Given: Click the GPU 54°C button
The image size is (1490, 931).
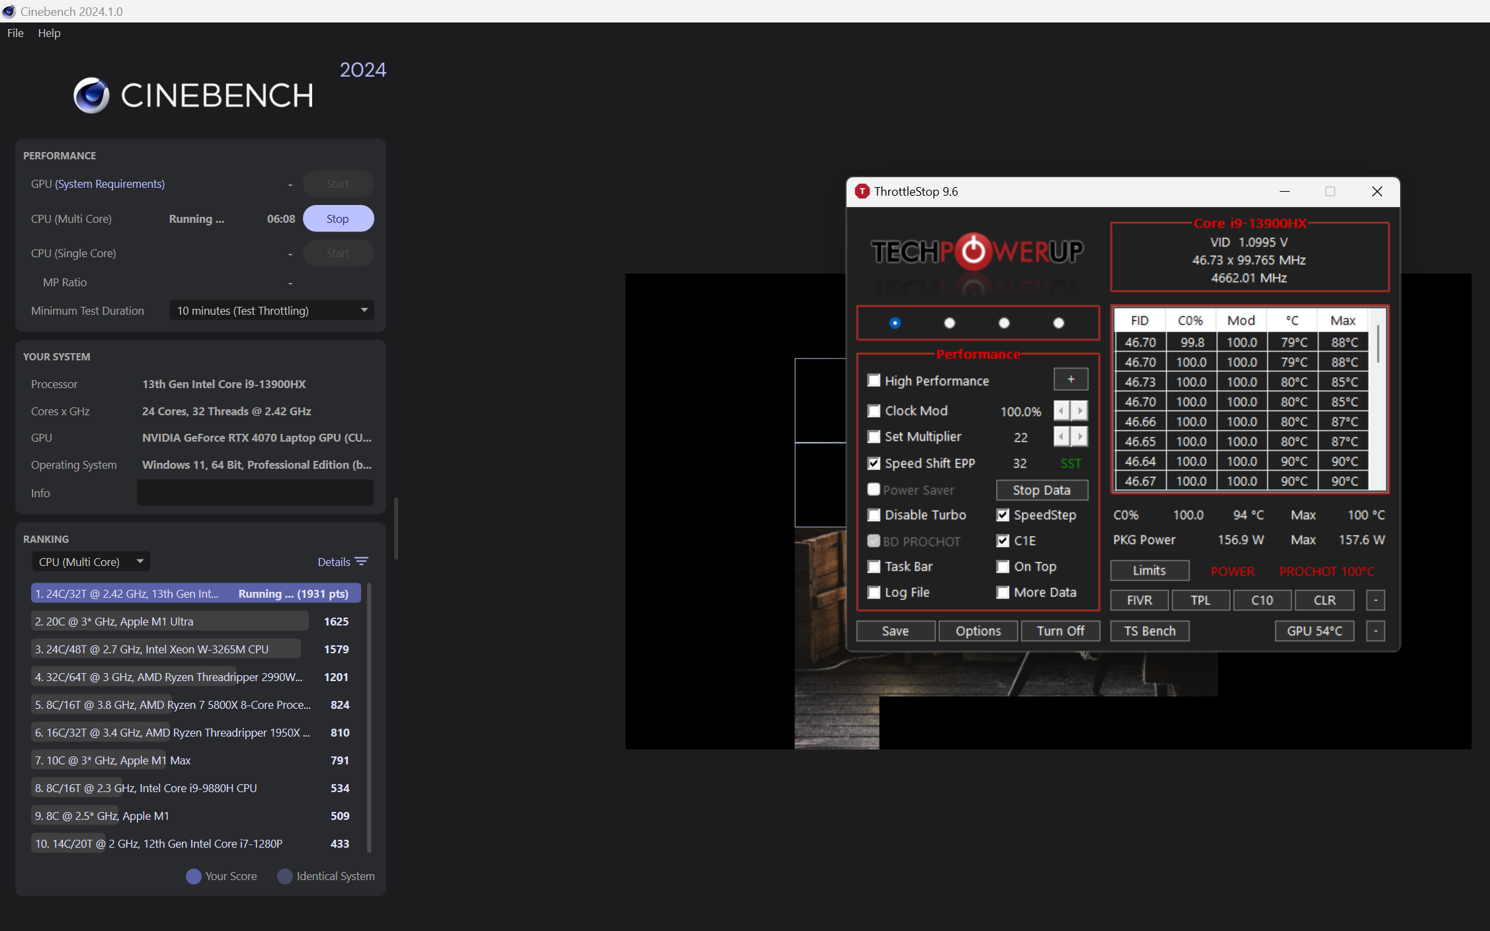Looking at the screenshot, I should click(1314, 631).
